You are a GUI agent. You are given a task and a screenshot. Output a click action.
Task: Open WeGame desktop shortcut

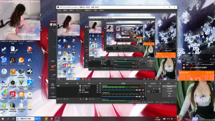[x=13, y=61]
